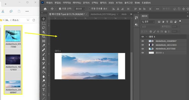
Task: Click more options ellipsis in options bar
Action: [x=157, y=9]
